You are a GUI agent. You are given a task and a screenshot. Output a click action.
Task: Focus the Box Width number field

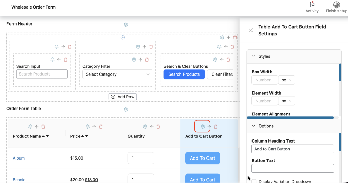click(x=264, y=80)
